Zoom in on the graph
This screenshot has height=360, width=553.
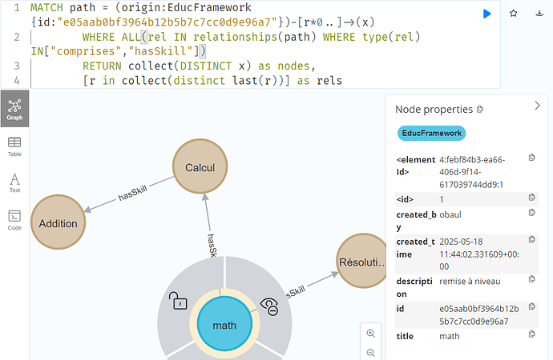tap(370, 334)
